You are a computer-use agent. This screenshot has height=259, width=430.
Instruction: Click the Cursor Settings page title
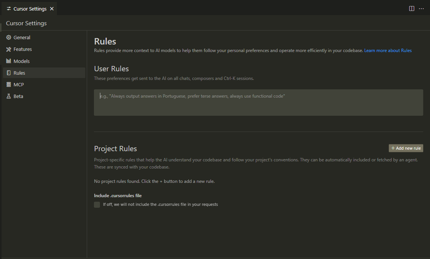pyautogui.click(x=26, y=23)
